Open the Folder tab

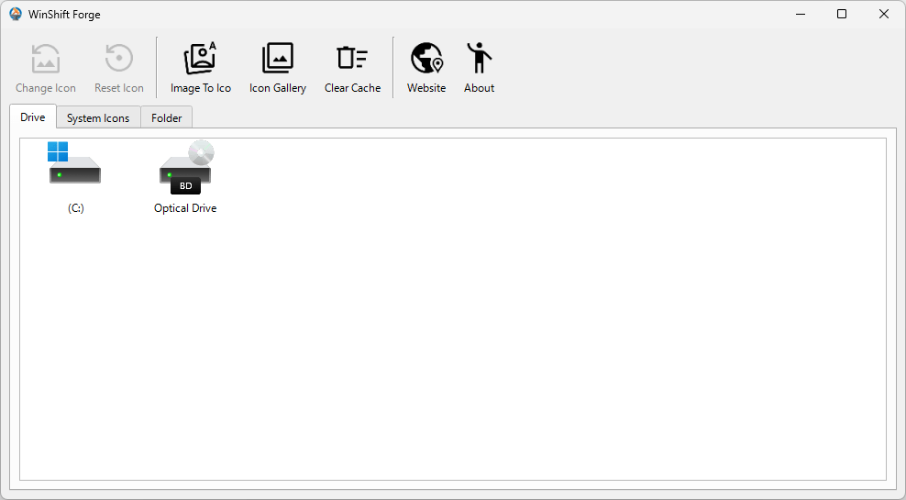(x=167, y=118)
